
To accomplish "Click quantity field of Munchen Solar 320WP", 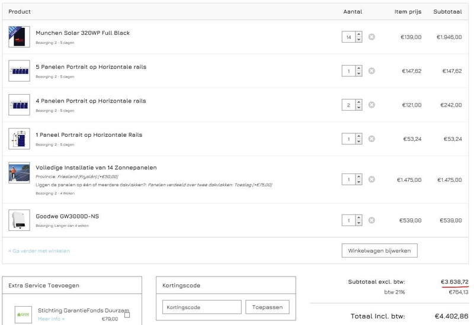I will [349, 37].
